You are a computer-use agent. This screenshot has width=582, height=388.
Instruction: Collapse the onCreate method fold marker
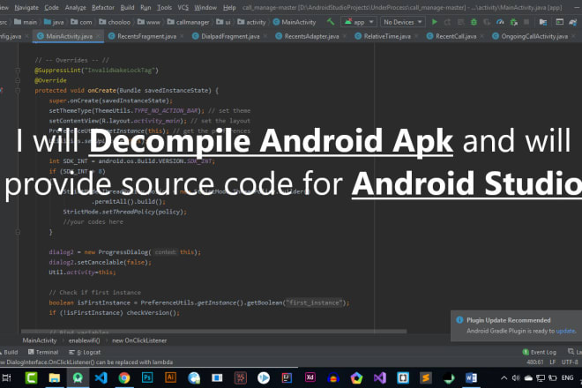[x=18, y=90]
